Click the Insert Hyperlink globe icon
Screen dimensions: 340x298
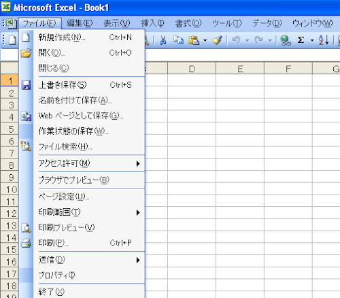[286, 40]
